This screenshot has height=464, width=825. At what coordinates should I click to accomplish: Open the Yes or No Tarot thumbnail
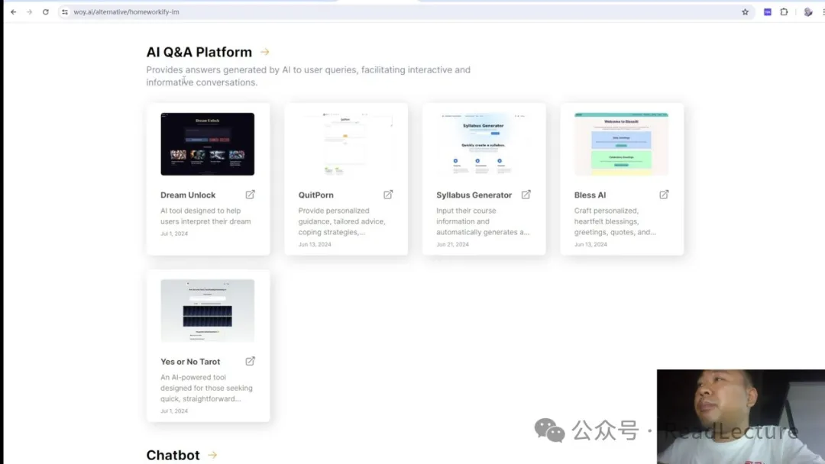207,311
